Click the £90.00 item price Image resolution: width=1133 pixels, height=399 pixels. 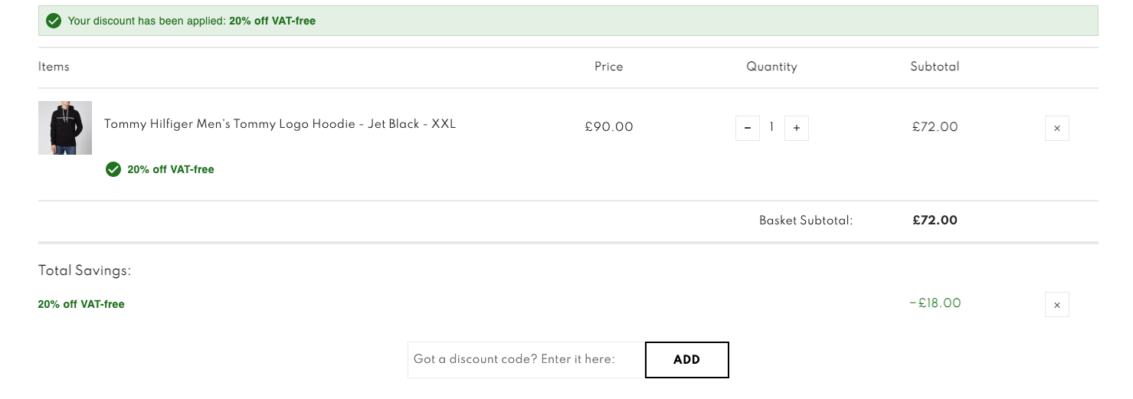click(x=609, y=127)
